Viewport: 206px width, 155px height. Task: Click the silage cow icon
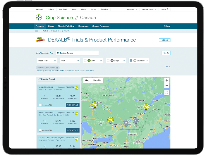point(112,61)
